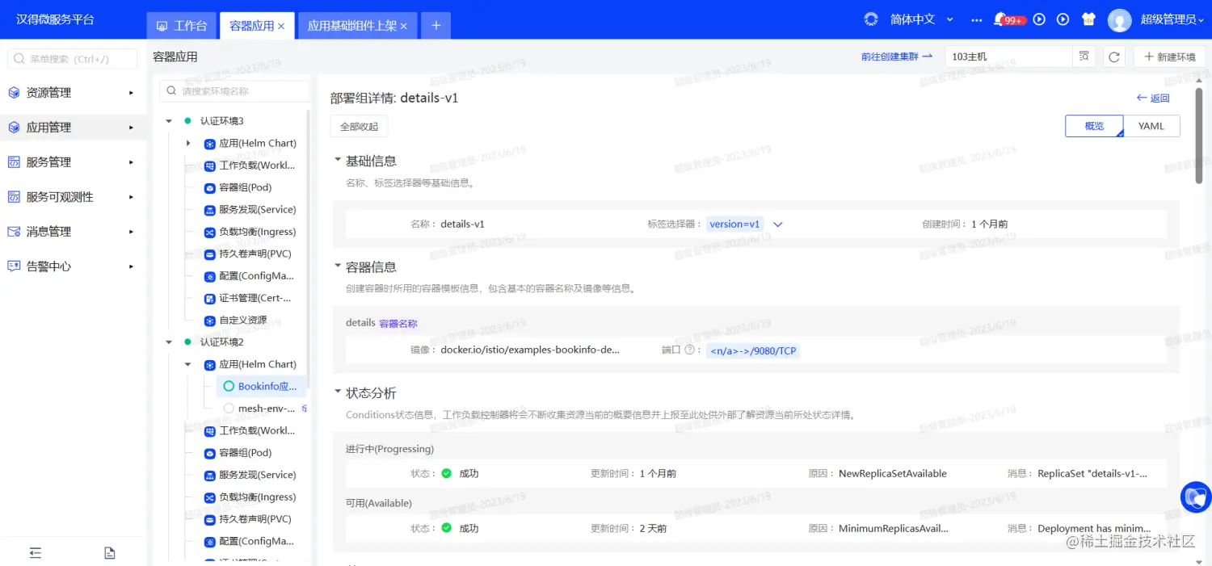Open the 简体中文 language dropdown
The height and width of the screenshot is (566, 1212).
tap(922, 19)
